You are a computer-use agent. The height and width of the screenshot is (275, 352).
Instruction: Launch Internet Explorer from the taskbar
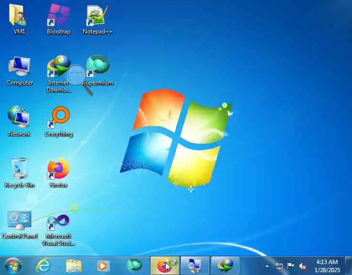pyautogui.click(x=44, y=266)
